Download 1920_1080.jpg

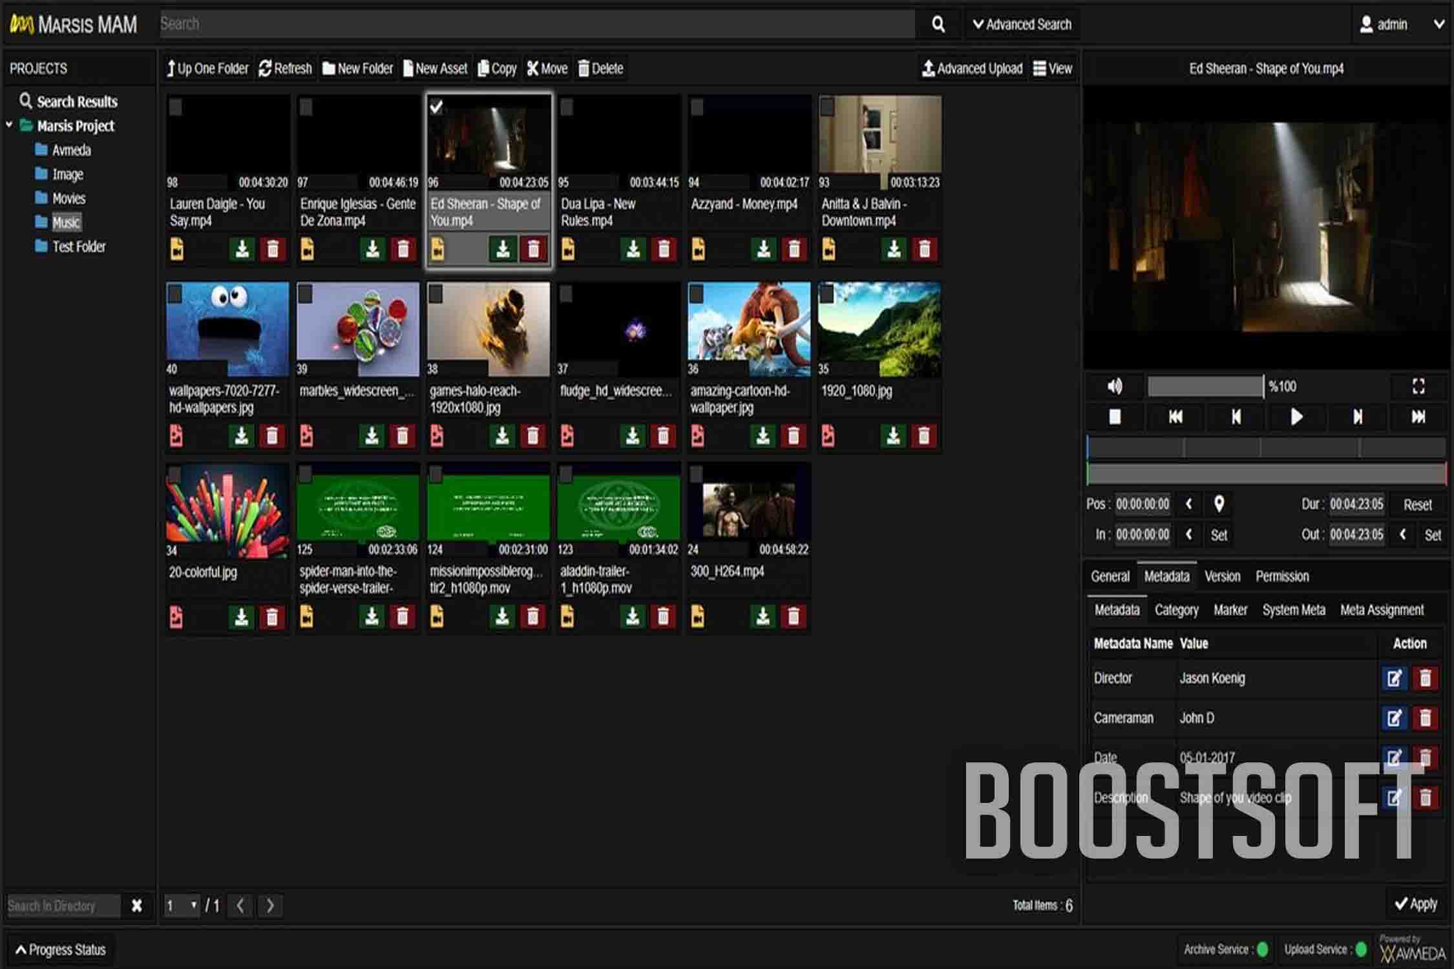[893, 436]
